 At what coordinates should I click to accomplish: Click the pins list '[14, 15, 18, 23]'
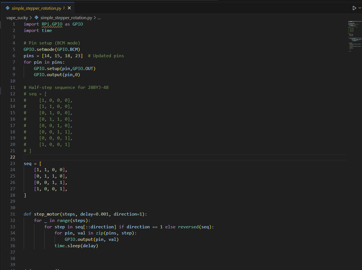pyautogui.click(x=62, y=56)
